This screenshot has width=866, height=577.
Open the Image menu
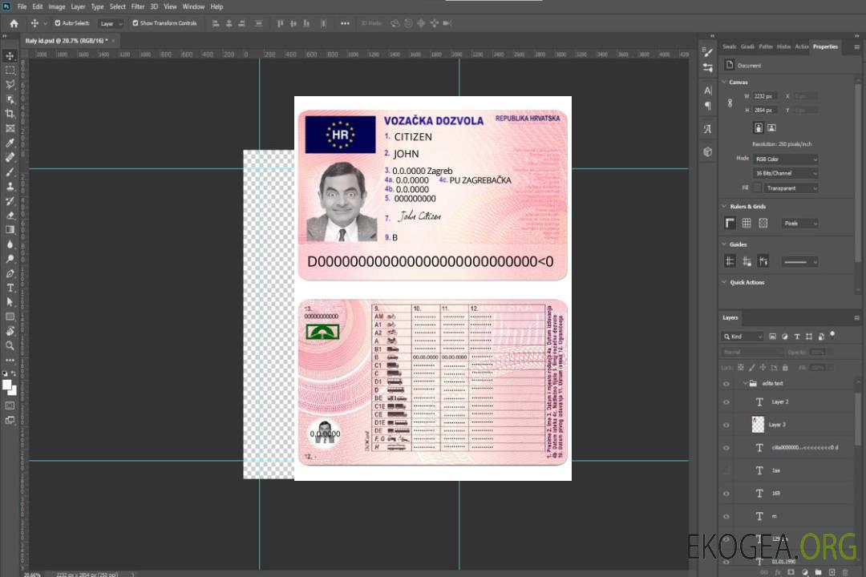(57, 6)
